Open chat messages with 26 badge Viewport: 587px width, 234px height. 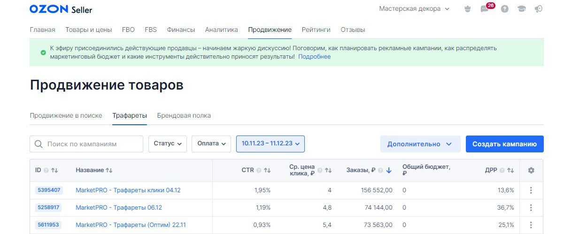485,9
